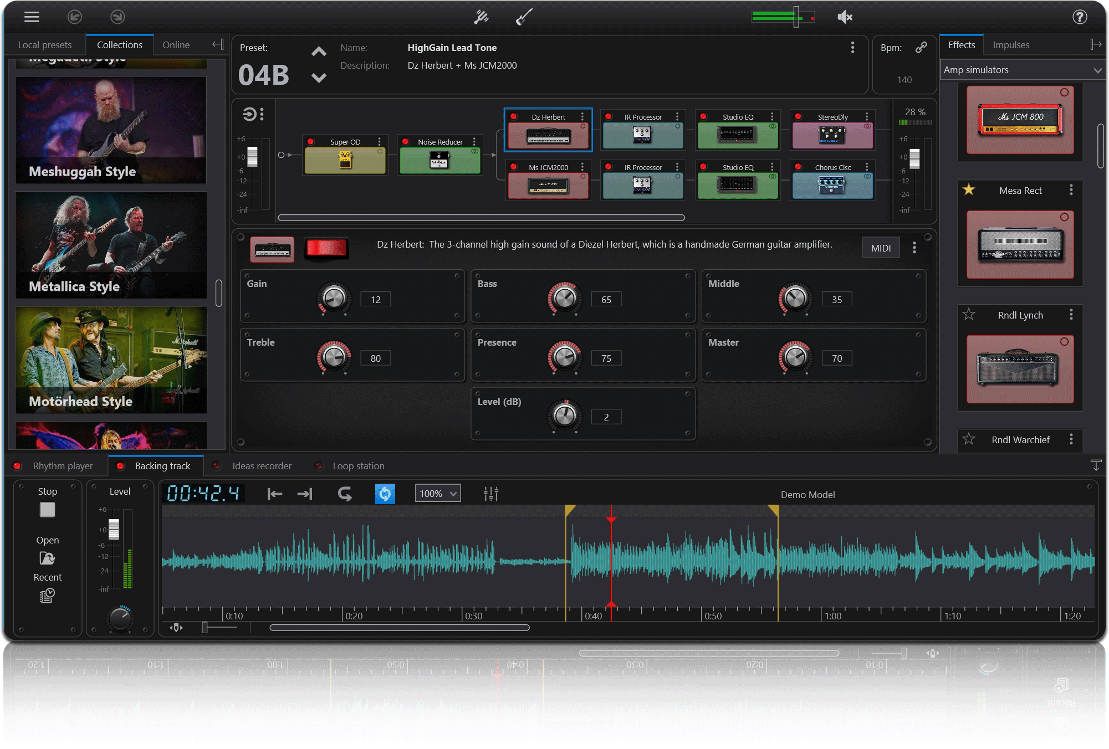Screen dimensions: 1109x749
Task: Open the help question mark icon
Action: point(1079,17)
